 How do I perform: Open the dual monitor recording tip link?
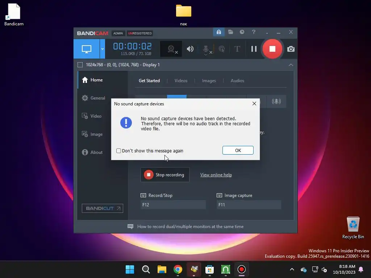pyautogui.click(x=190, y=227)
